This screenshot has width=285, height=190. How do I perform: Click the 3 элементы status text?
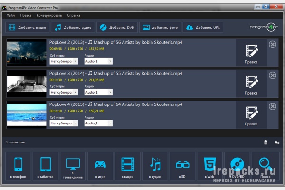(x=15, y=142)
